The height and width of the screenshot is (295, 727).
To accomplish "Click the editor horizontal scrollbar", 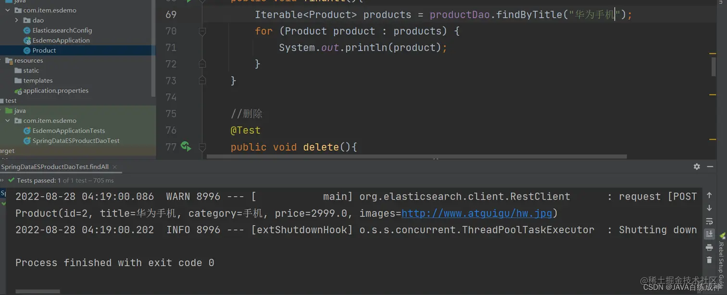I will click(416, 156).
